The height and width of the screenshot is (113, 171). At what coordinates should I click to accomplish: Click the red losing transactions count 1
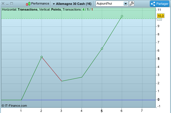click(x=92, y=10)
